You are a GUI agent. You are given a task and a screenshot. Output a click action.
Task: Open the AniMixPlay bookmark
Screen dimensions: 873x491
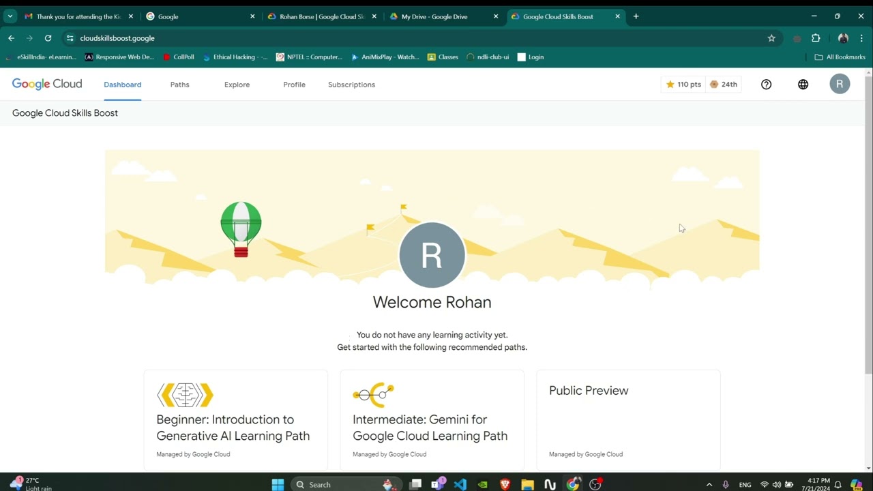coord(385,57)
